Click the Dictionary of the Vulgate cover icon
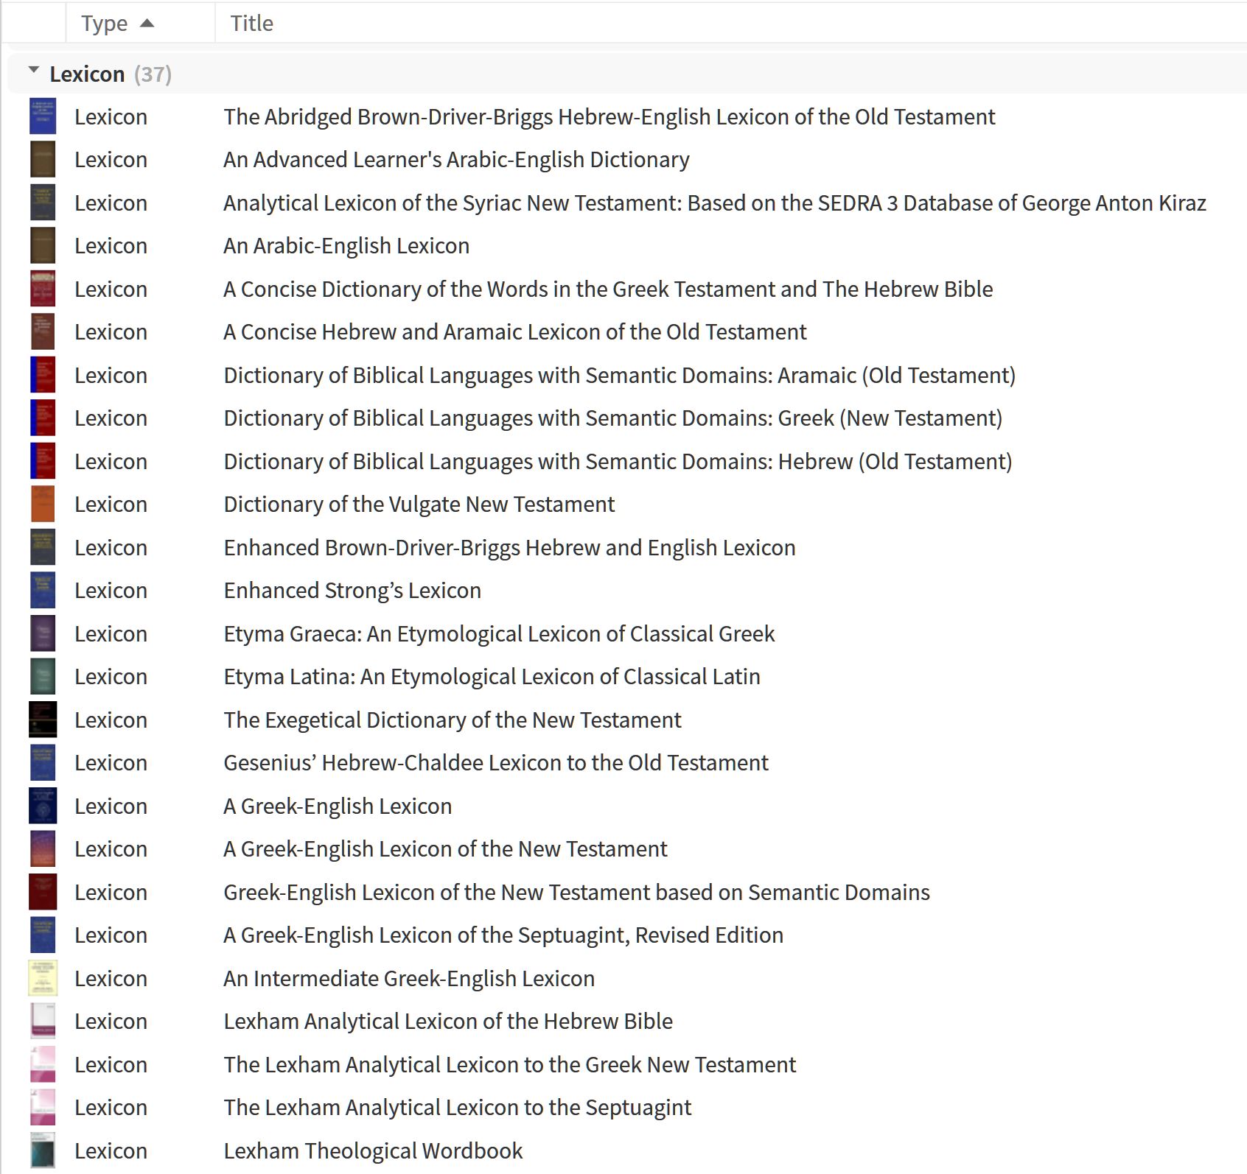This screenshot has height=1174, width=1247. click(42, 504)
